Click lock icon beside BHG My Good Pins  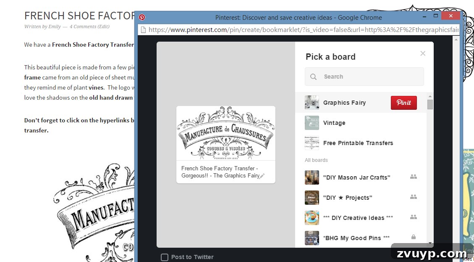pos(414,237)
